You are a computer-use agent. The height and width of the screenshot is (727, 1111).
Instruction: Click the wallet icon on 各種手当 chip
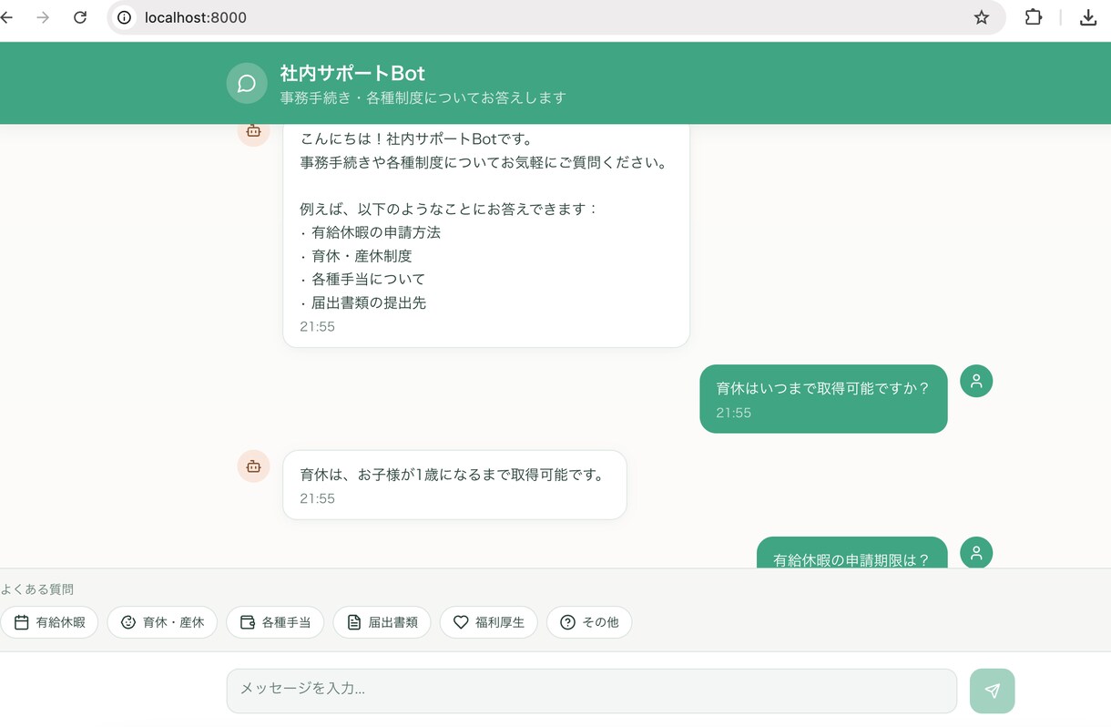247,622
